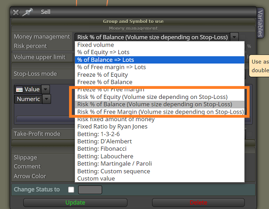The width and height of the screenshot is (269, 209).
Task: Open the Variables side tab
Action: 260,23
